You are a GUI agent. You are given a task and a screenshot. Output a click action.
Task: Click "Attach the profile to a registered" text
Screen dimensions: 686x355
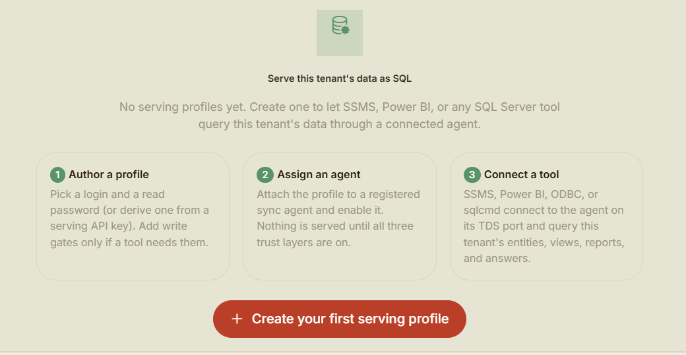[x=338, y=194]
